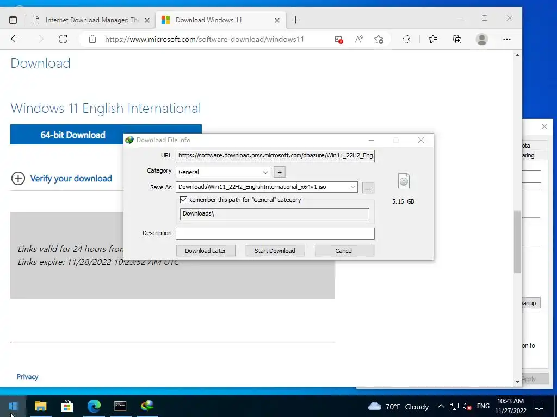This screenshot has height=417, width=557.
Task: Open network status tray icon
Action: pyautogui.click(x=454, y=406)
